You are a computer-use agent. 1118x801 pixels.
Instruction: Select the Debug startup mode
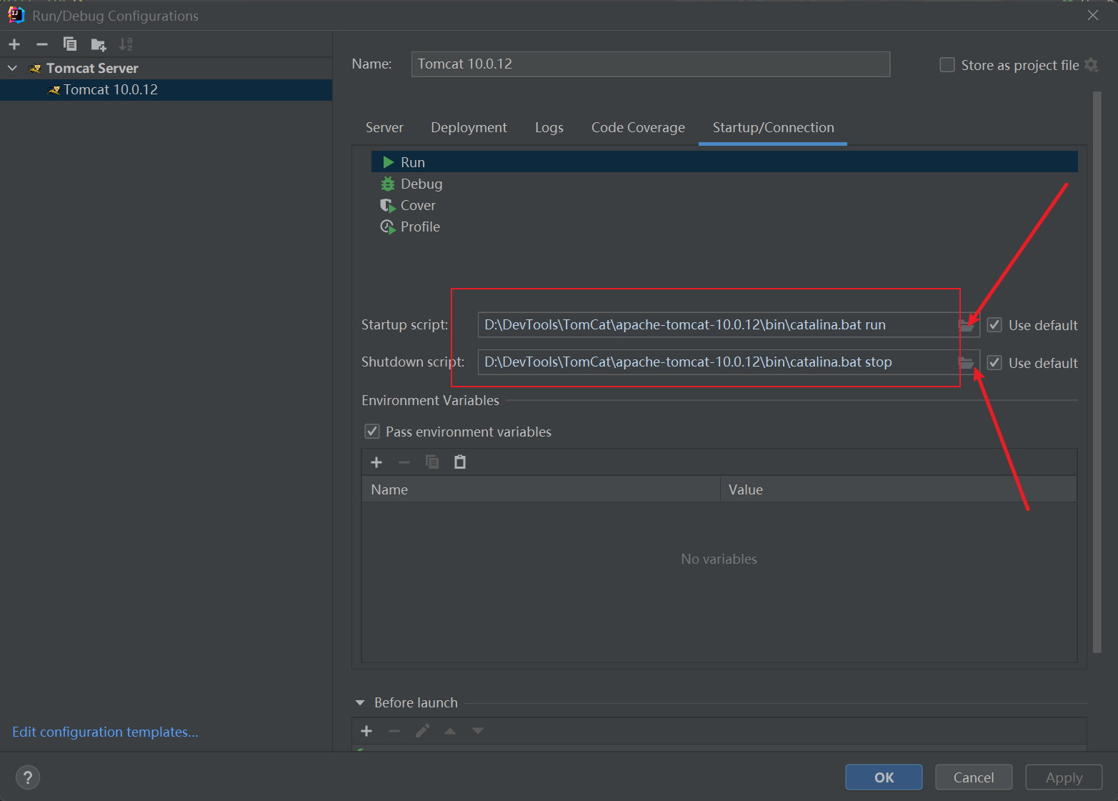724,184
